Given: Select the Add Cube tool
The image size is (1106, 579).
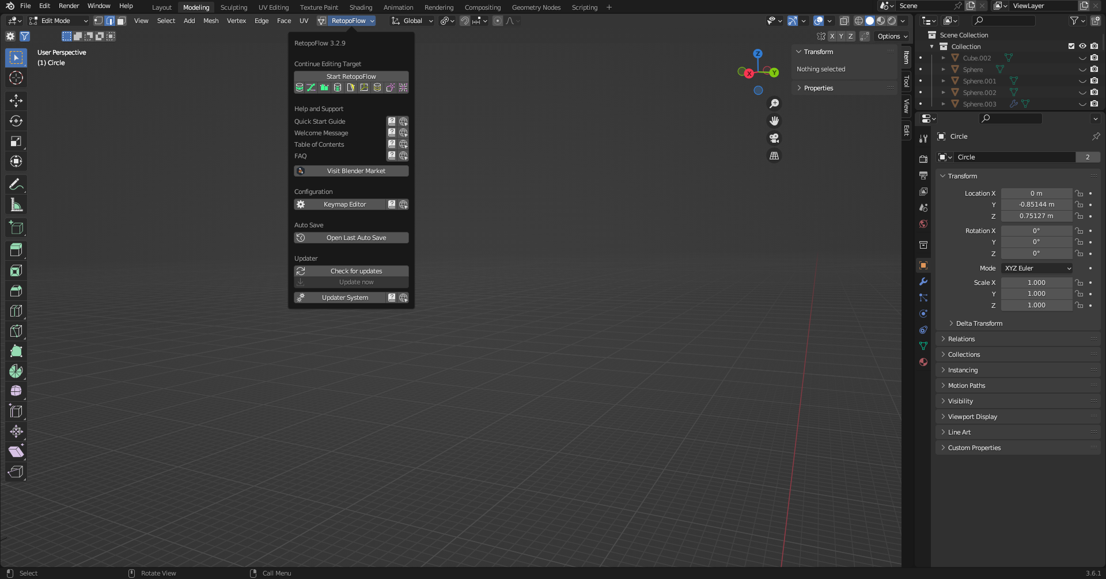Looking at the screenshot, I should tap(16, 228).
